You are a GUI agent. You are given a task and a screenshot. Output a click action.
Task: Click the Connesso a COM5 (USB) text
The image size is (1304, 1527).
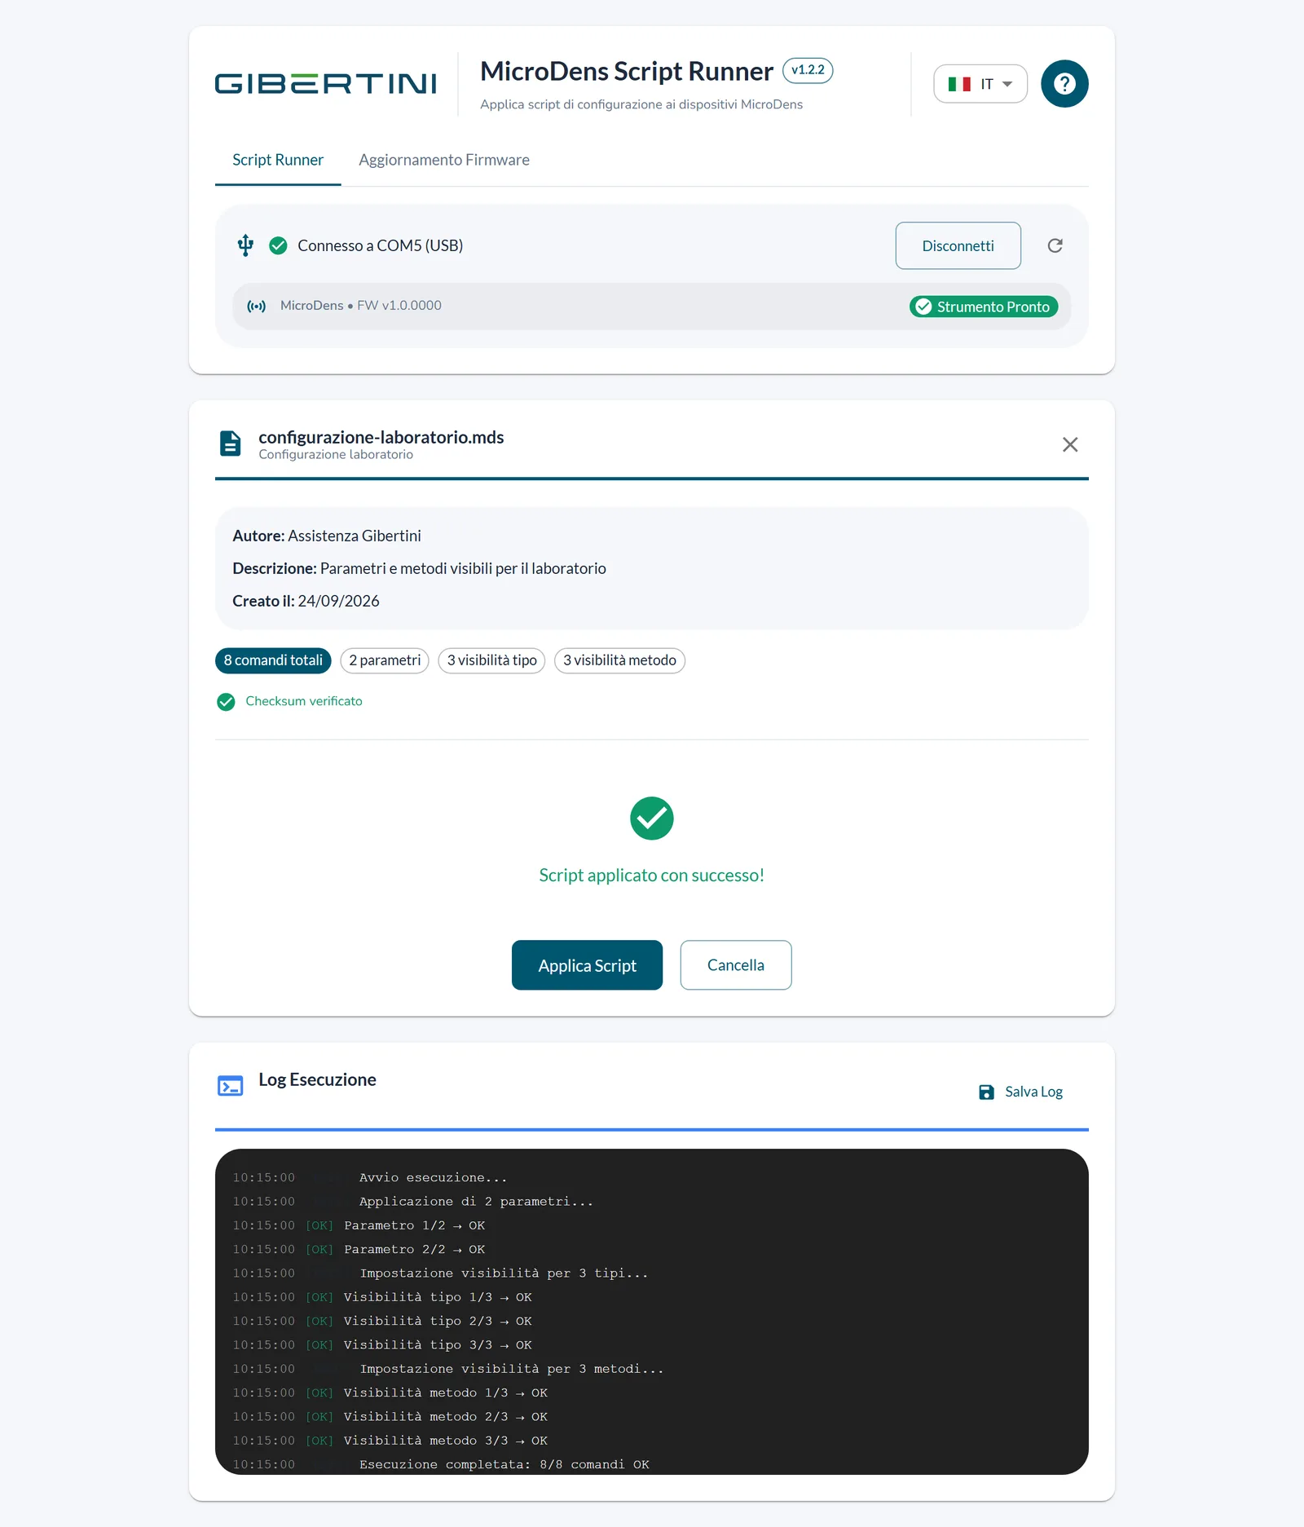[381, 245]
